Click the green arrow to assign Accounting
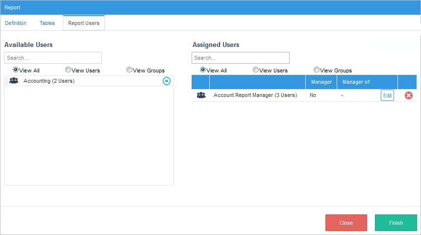 (167, 81)
